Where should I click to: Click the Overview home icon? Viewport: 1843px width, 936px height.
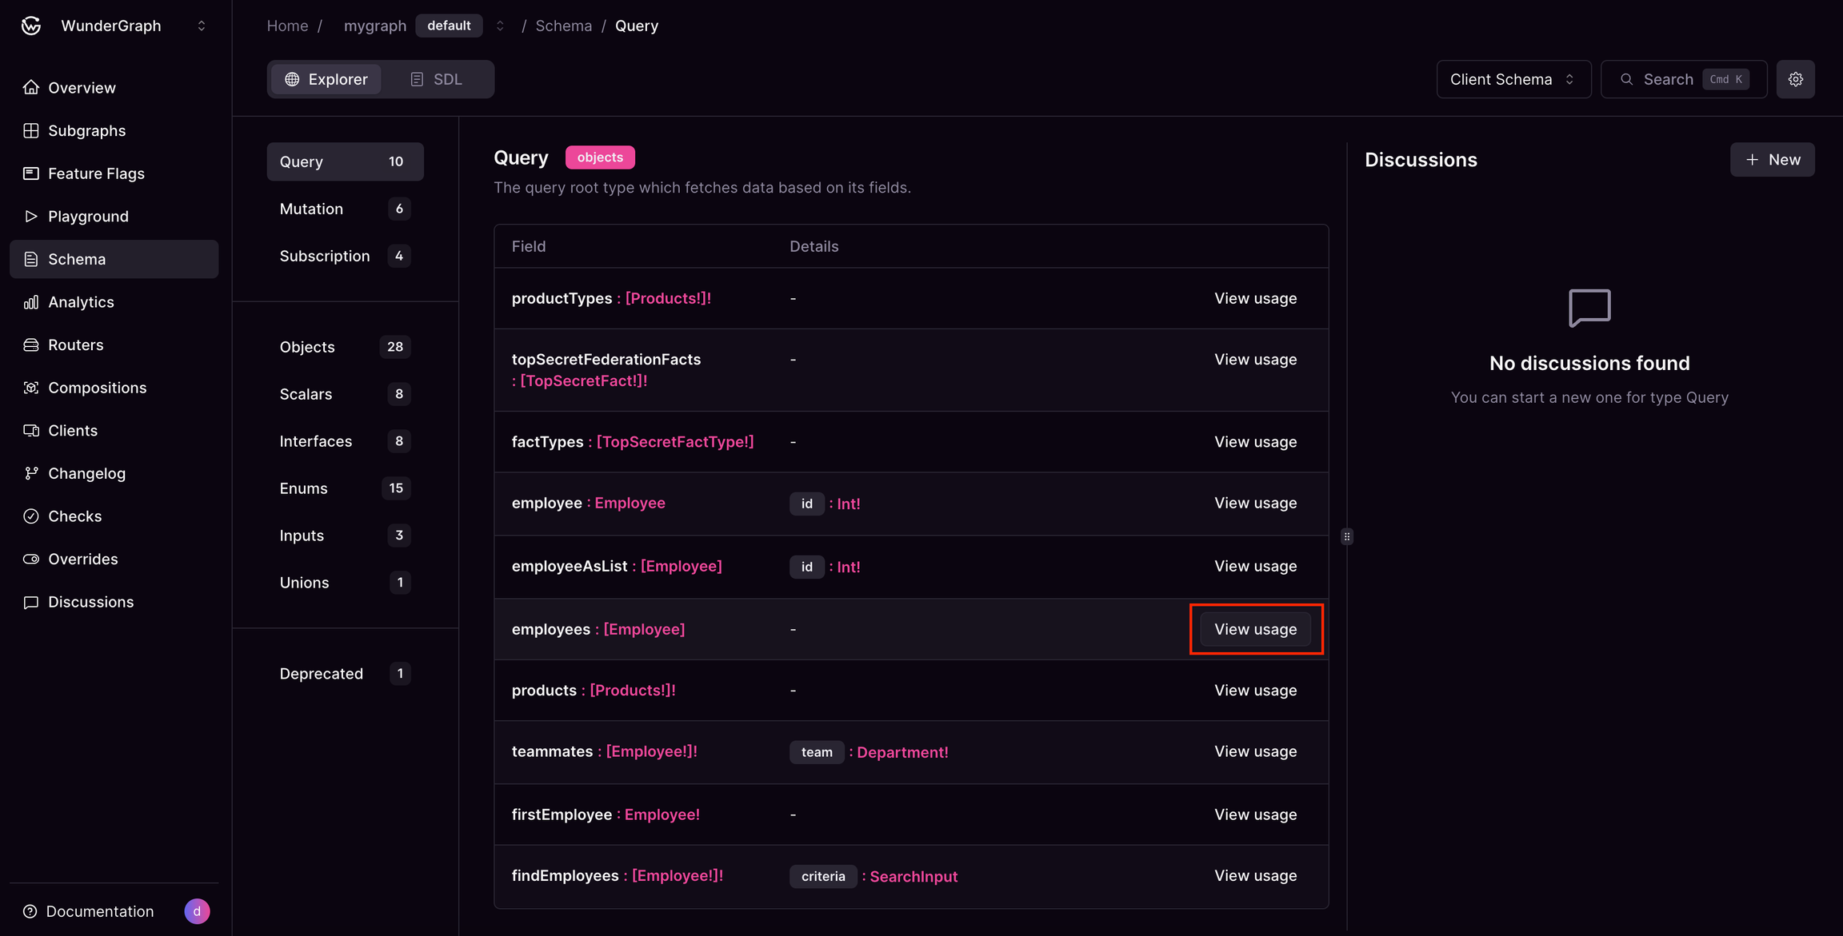pyautogui.click(x=31, y=87)
